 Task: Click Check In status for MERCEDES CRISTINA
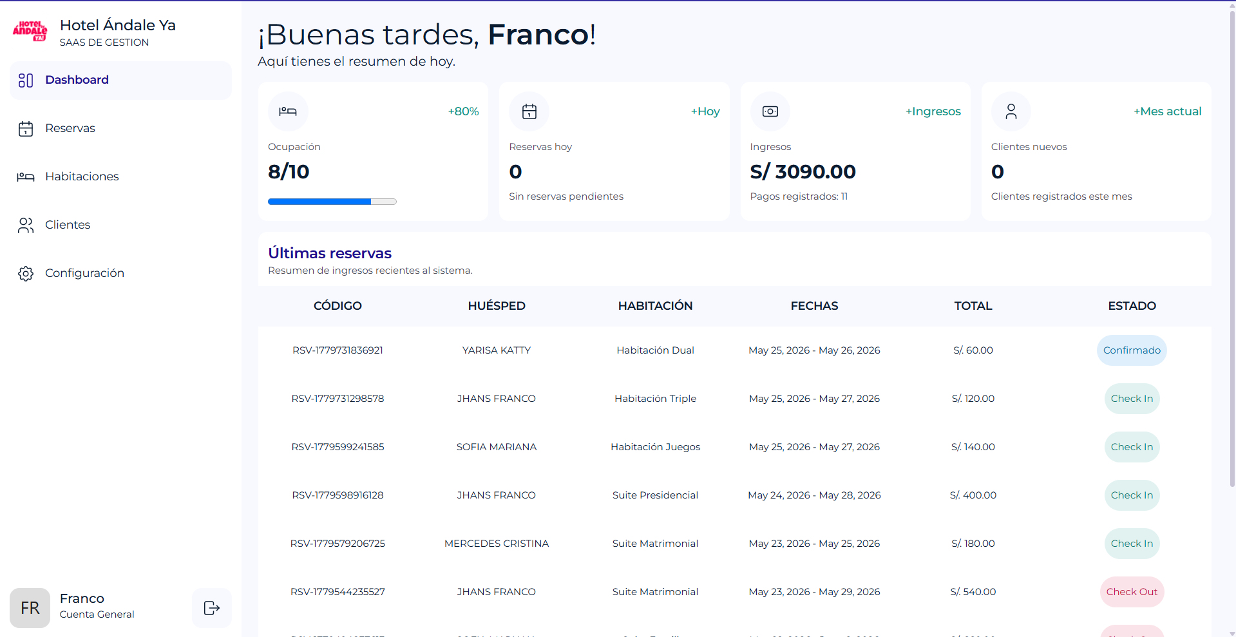coord(1132,544)
